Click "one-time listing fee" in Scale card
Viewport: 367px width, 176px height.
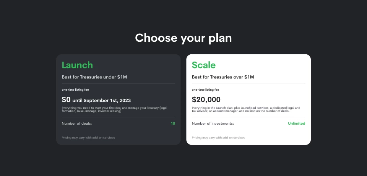point(205,90)
